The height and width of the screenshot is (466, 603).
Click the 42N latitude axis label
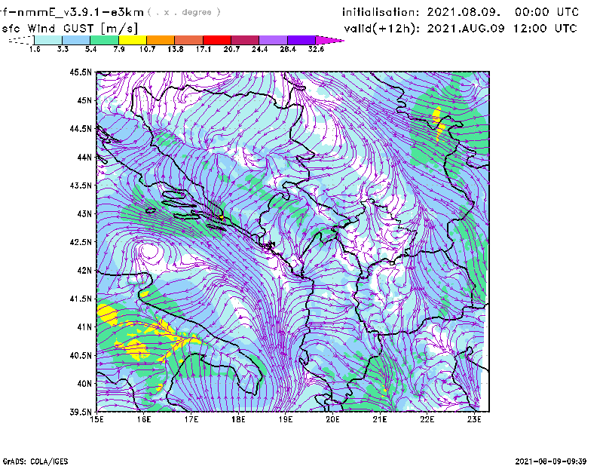click(x=83, y=270)
